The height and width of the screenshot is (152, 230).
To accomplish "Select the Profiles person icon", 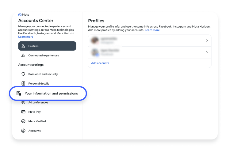I will coord(23,46).
